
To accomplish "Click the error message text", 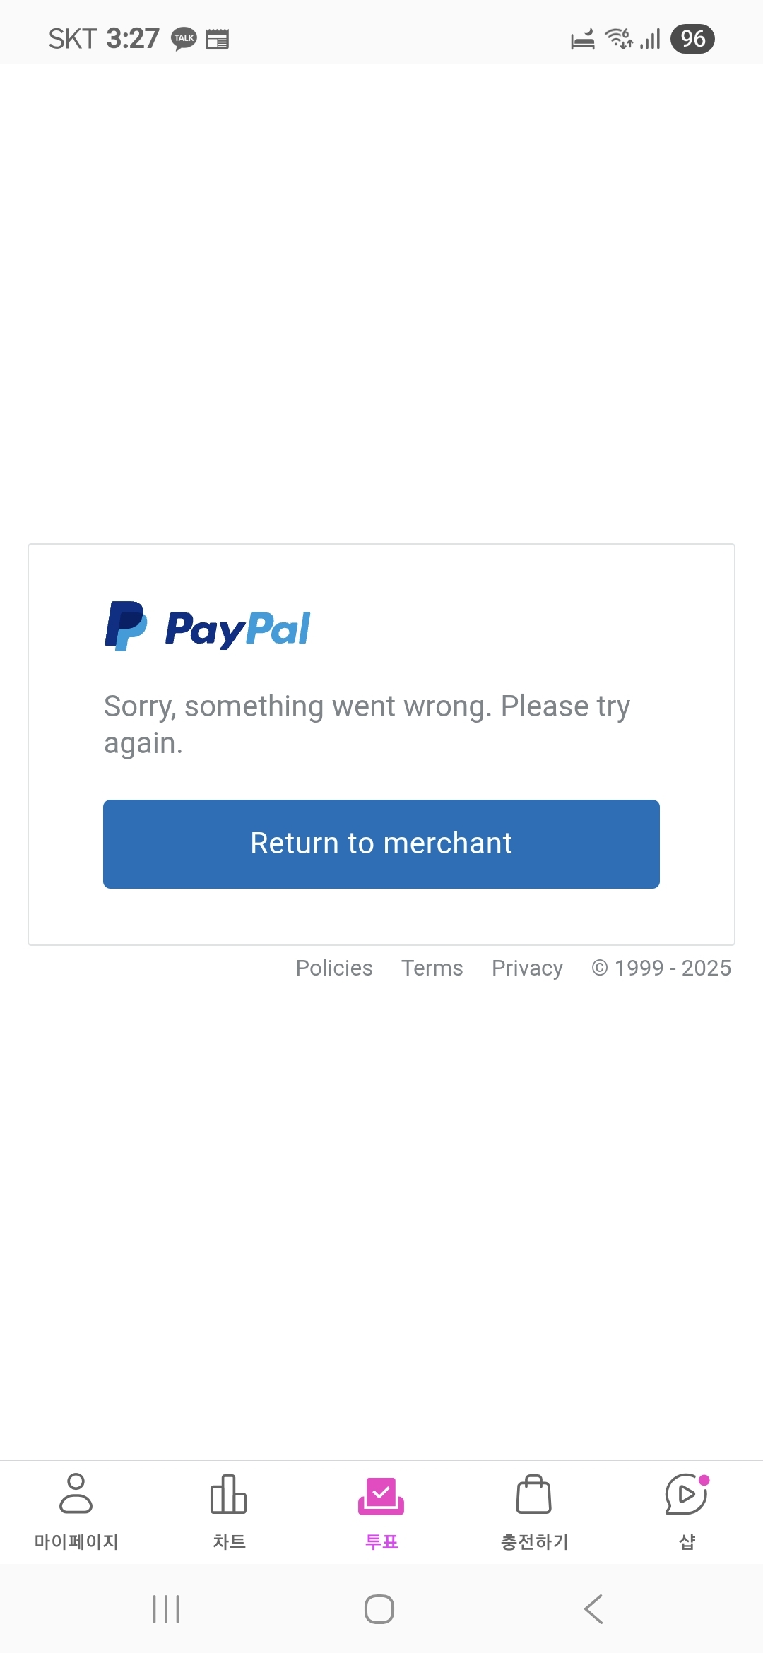I will click(367, 724).
